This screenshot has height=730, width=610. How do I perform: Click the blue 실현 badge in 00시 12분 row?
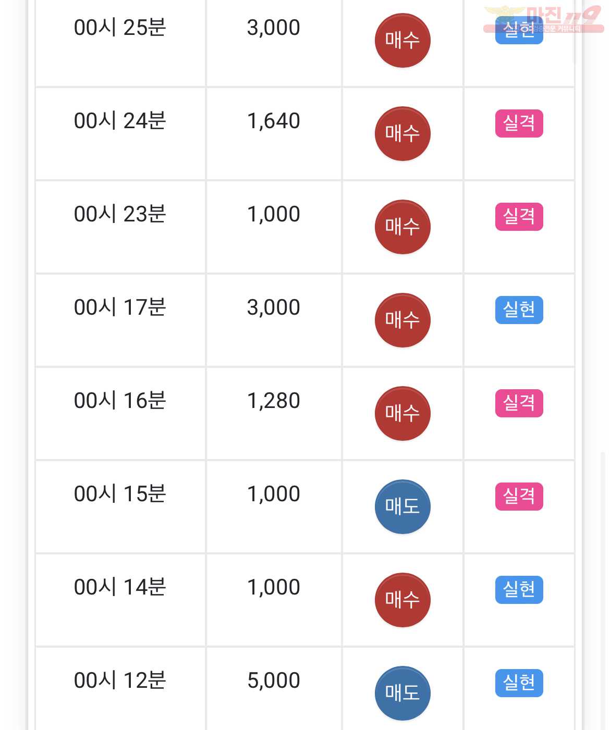(519, 683)
